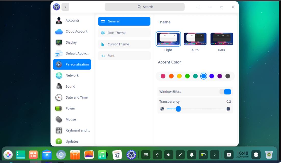Open the multitasking view dock icon

tap(33, 155)
